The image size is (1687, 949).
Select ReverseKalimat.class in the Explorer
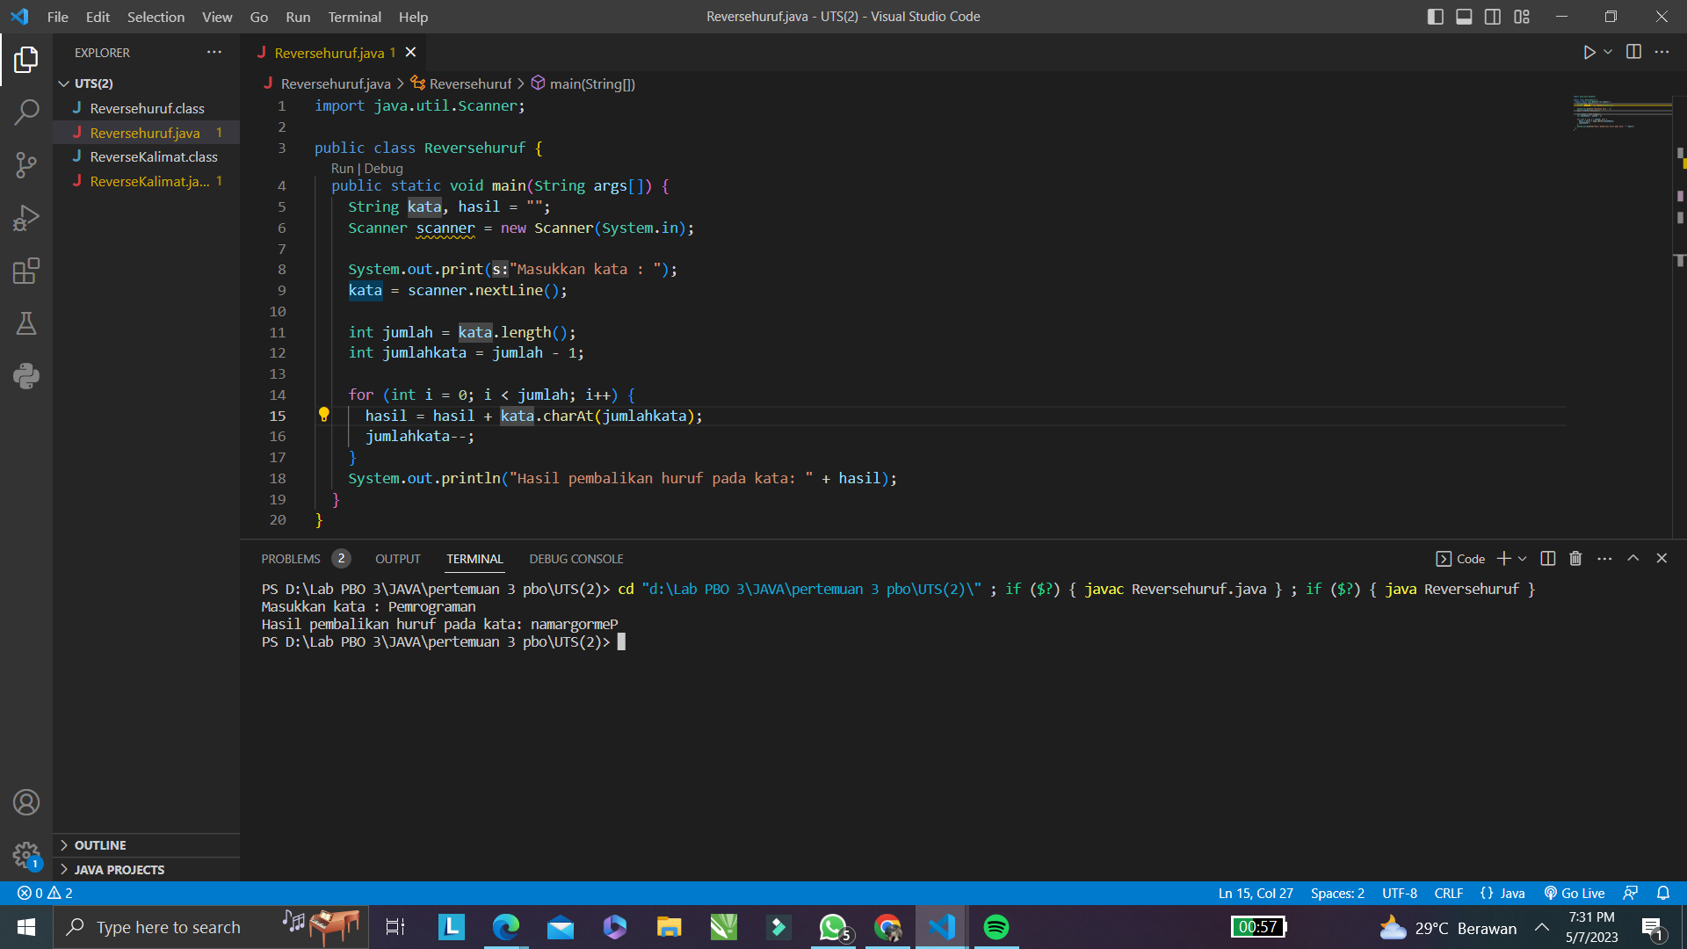click(x=155, y=156)
